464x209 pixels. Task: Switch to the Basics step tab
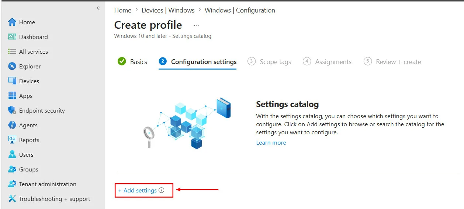tap(132, 61)
